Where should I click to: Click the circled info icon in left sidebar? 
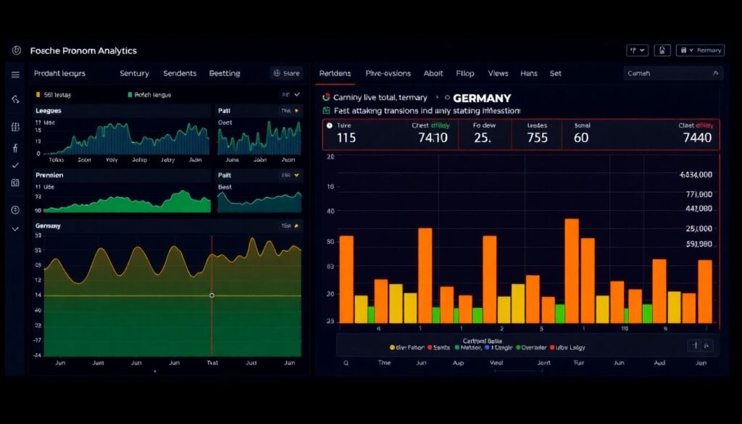click(15, 210)
